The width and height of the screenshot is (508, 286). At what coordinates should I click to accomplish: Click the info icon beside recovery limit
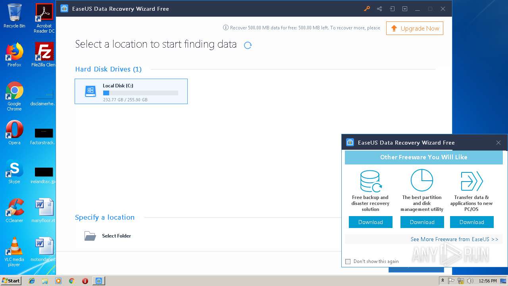(x=226, y=28)
